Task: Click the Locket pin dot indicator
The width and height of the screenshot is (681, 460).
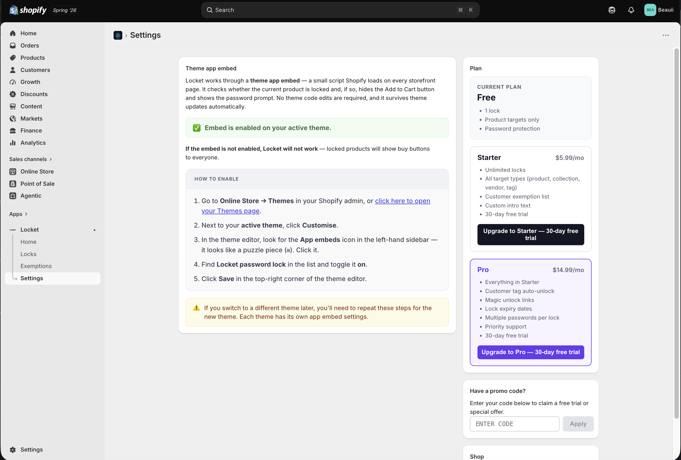Action: coord(94,230)
